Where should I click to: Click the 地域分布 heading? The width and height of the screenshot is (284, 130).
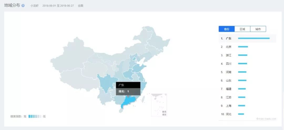[12, 6]
